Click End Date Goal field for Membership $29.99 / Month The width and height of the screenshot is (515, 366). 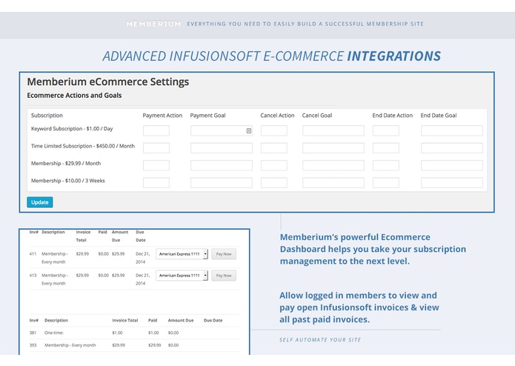coord(452,165)
